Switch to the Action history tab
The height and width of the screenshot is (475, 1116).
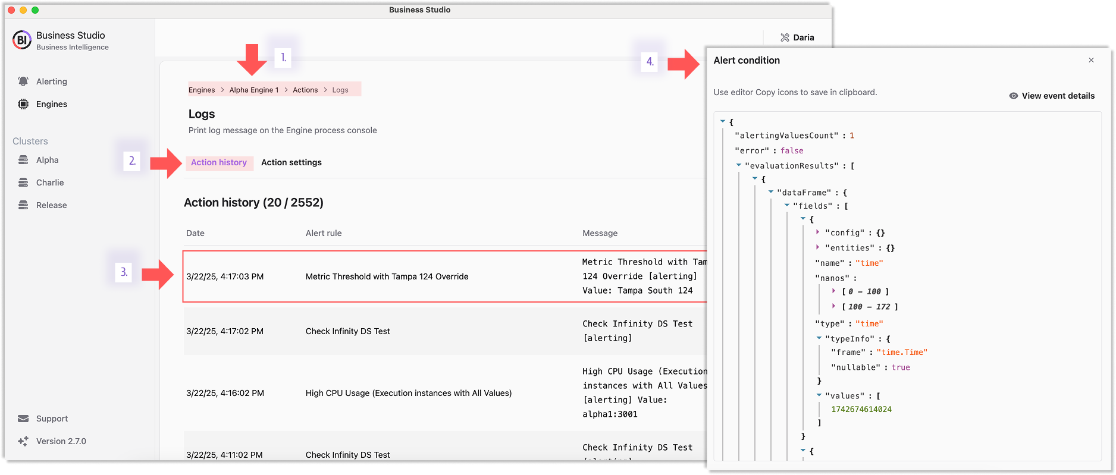(x=219, y=162)
